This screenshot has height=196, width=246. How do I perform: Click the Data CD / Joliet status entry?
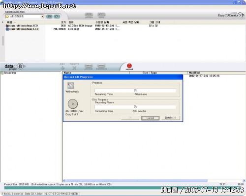(33, 194)
